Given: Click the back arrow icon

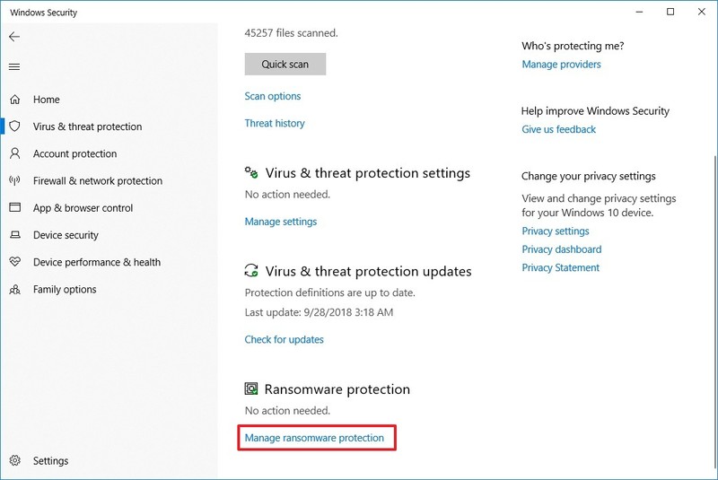Looking at the screenshot, I should click(x=14, y=37).
